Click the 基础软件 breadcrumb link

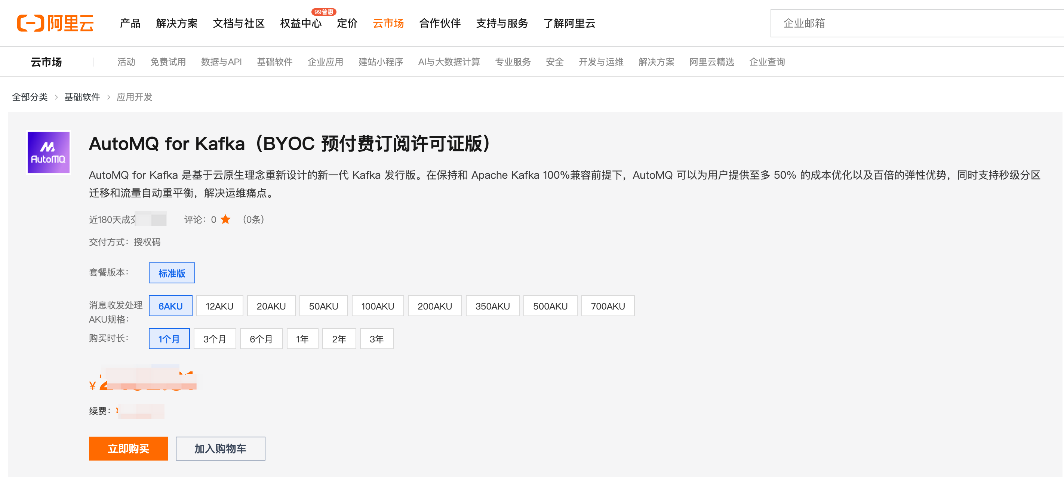pyautogui.click(x=82, y=97)
